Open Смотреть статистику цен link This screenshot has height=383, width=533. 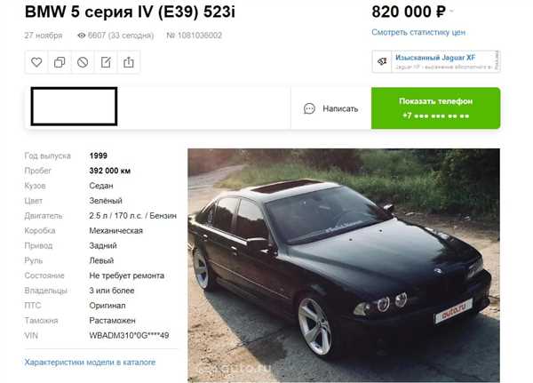point(418,32)
